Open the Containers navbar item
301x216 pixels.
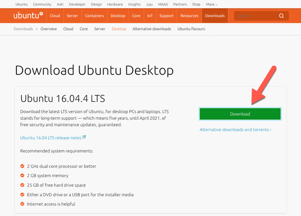click(94, 16)
